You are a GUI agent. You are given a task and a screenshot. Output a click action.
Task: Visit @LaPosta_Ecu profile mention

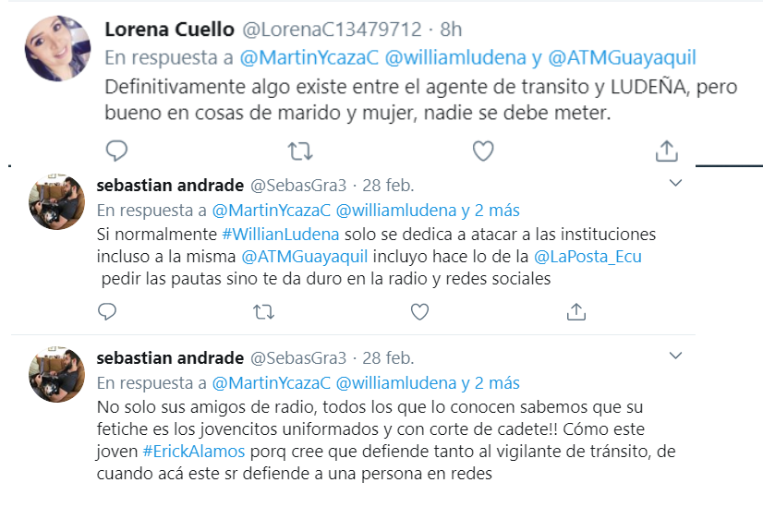coord(587,257)
